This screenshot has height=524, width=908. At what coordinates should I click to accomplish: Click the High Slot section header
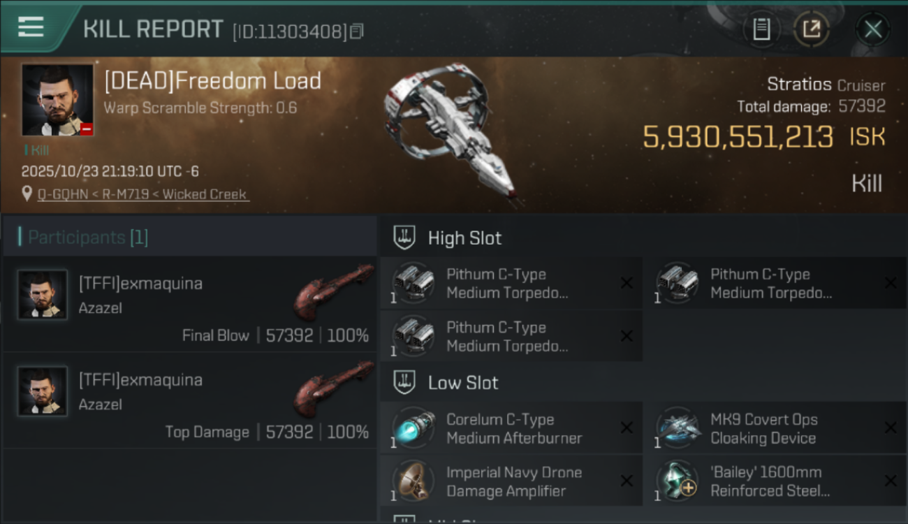464,238
